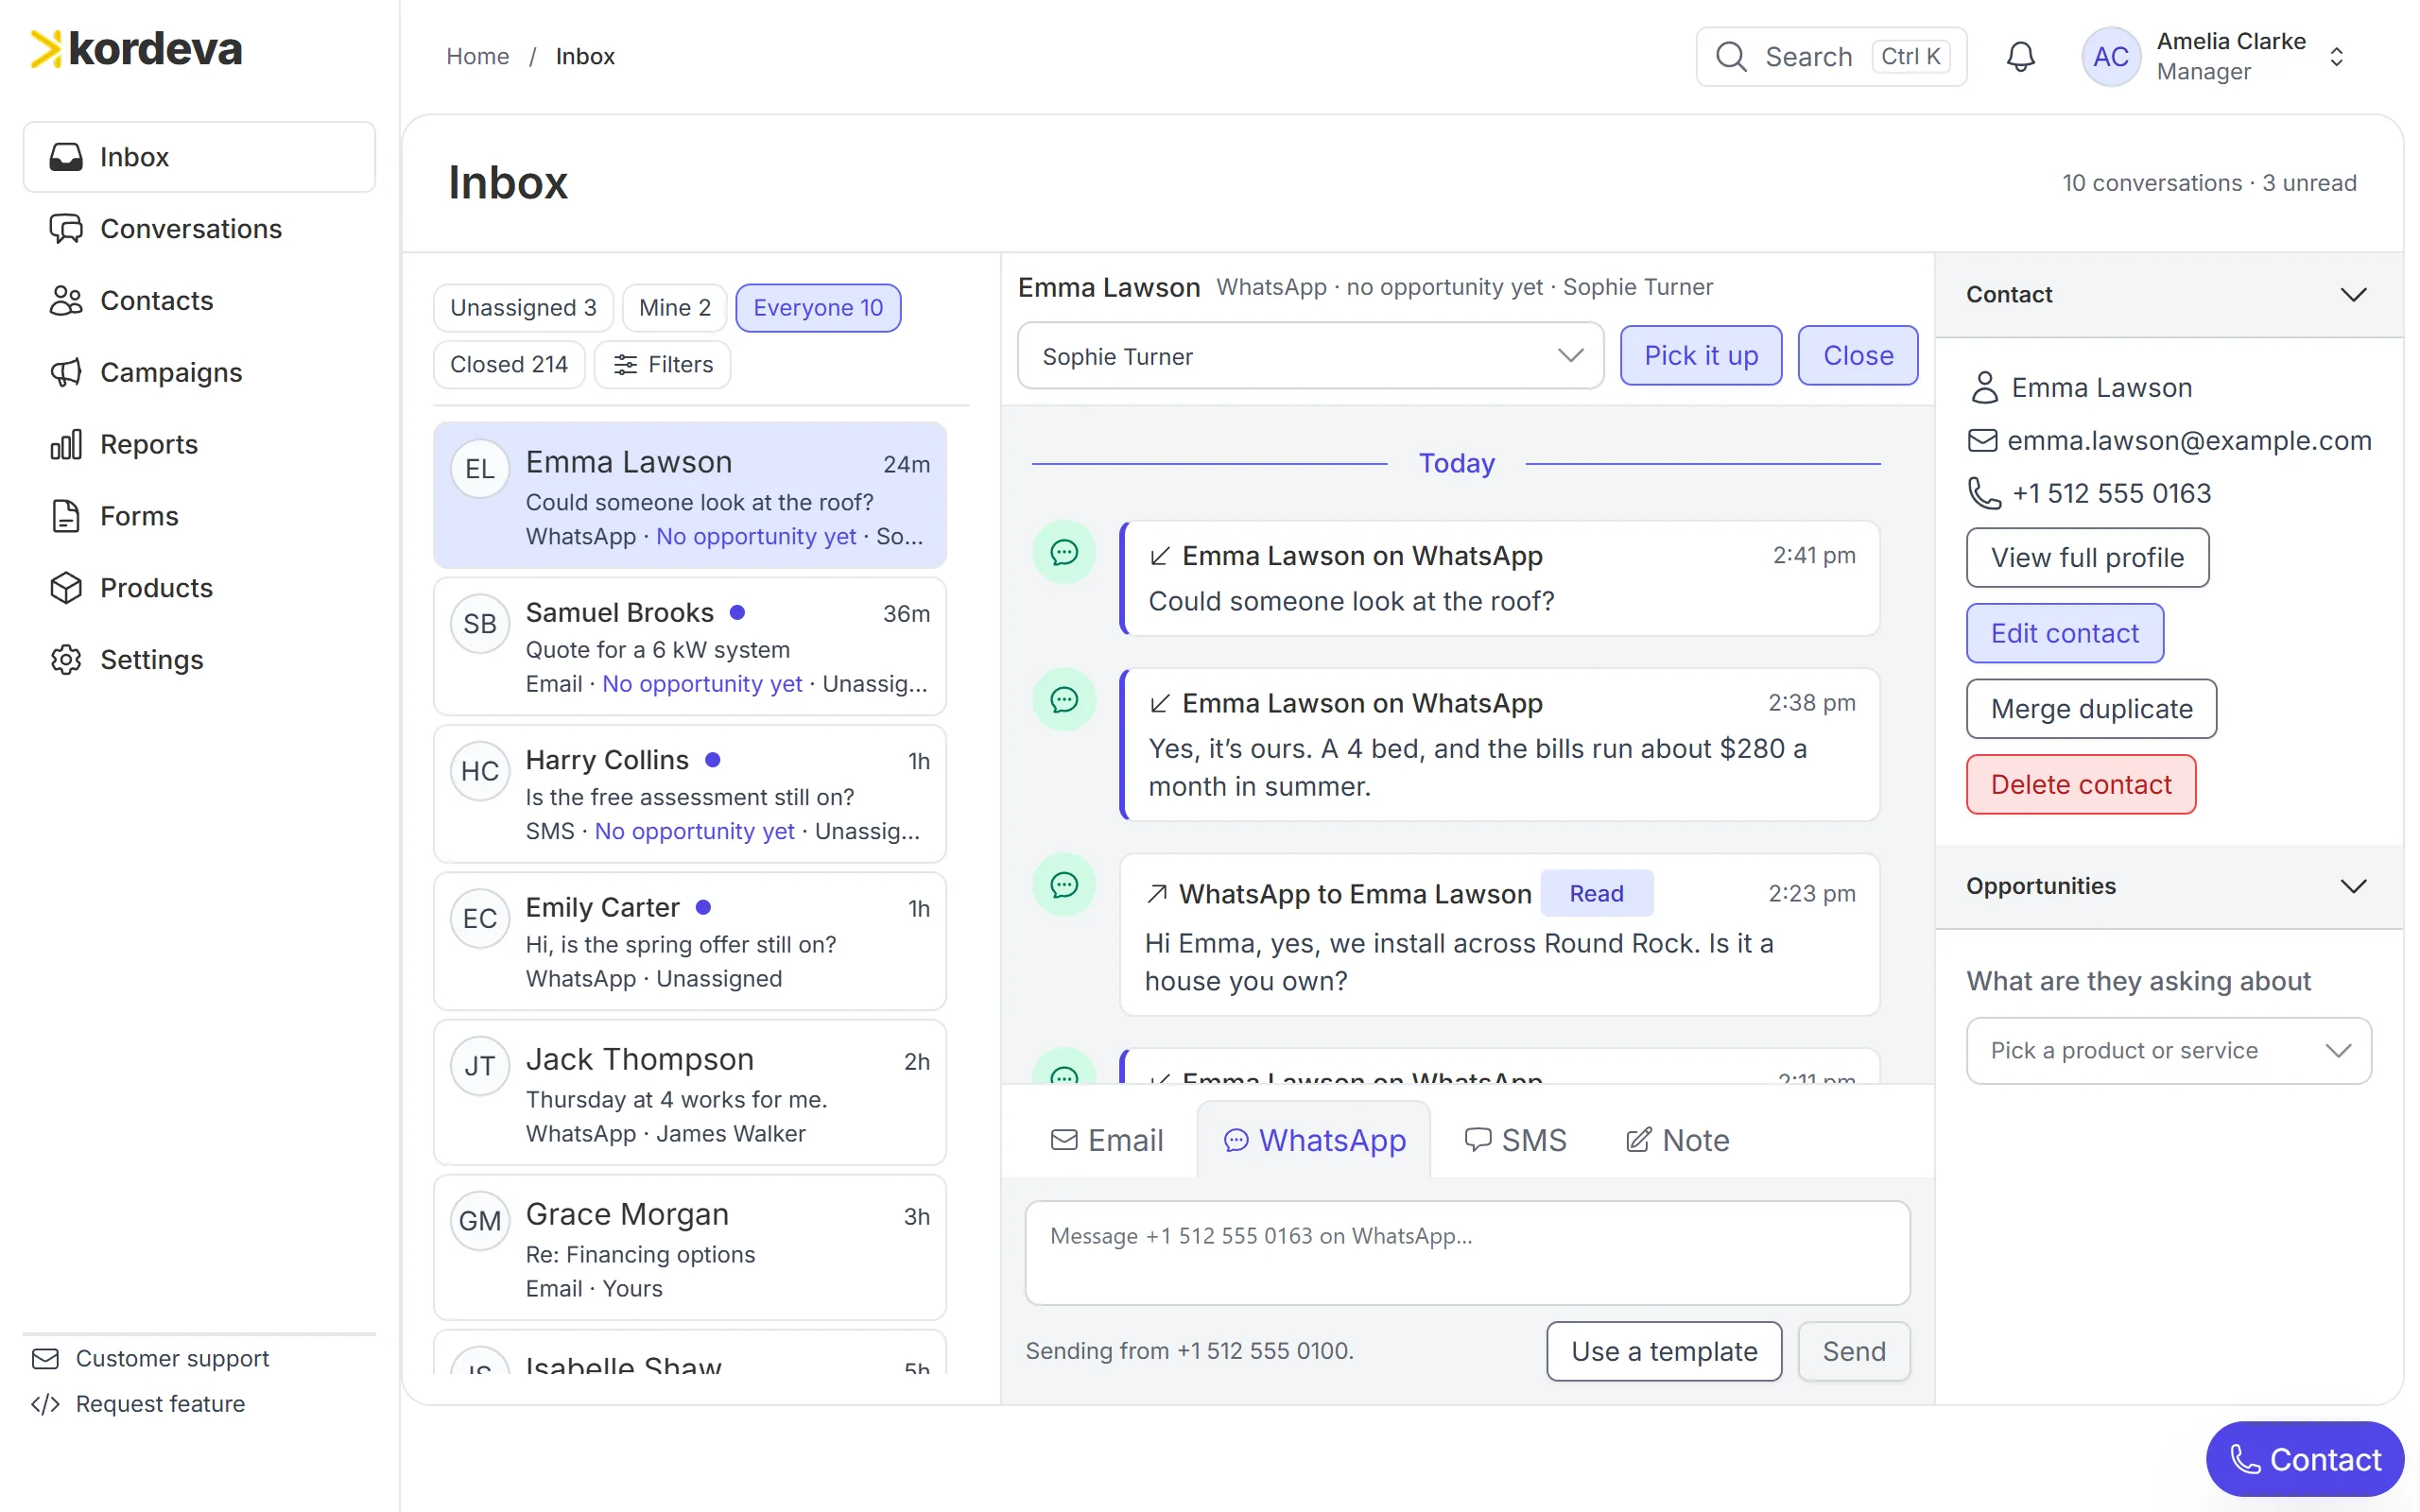
Task: Open the Amelia Clarke account switcher
Action: 2213,56
